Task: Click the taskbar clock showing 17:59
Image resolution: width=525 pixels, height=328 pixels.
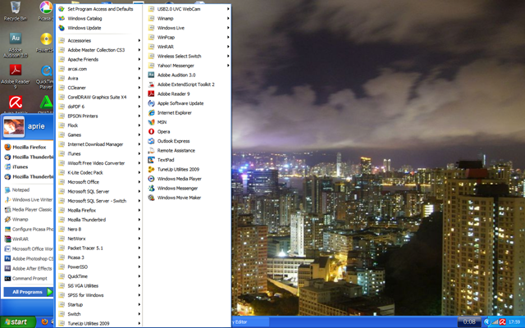Action: [x=514, y=322]
